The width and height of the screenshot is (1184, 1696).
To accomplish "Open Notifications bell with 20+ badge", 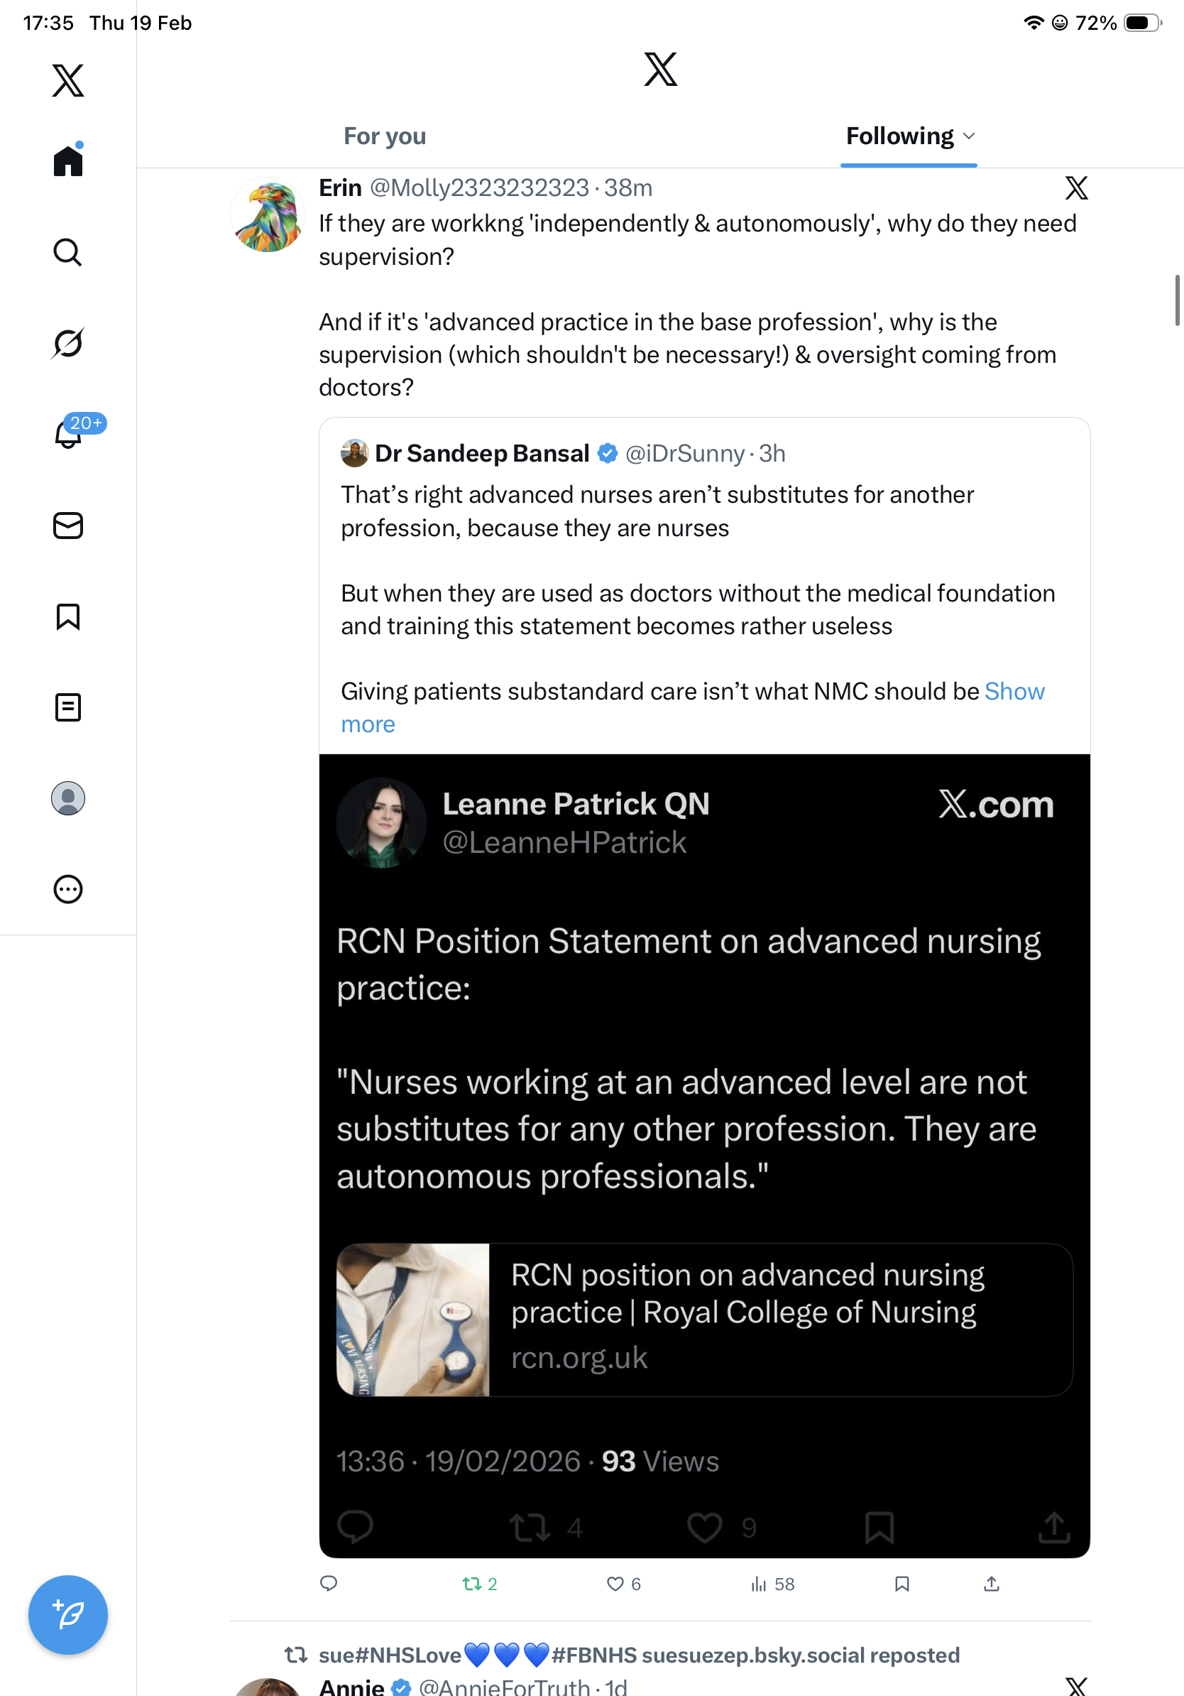I will tap(68, 435).
